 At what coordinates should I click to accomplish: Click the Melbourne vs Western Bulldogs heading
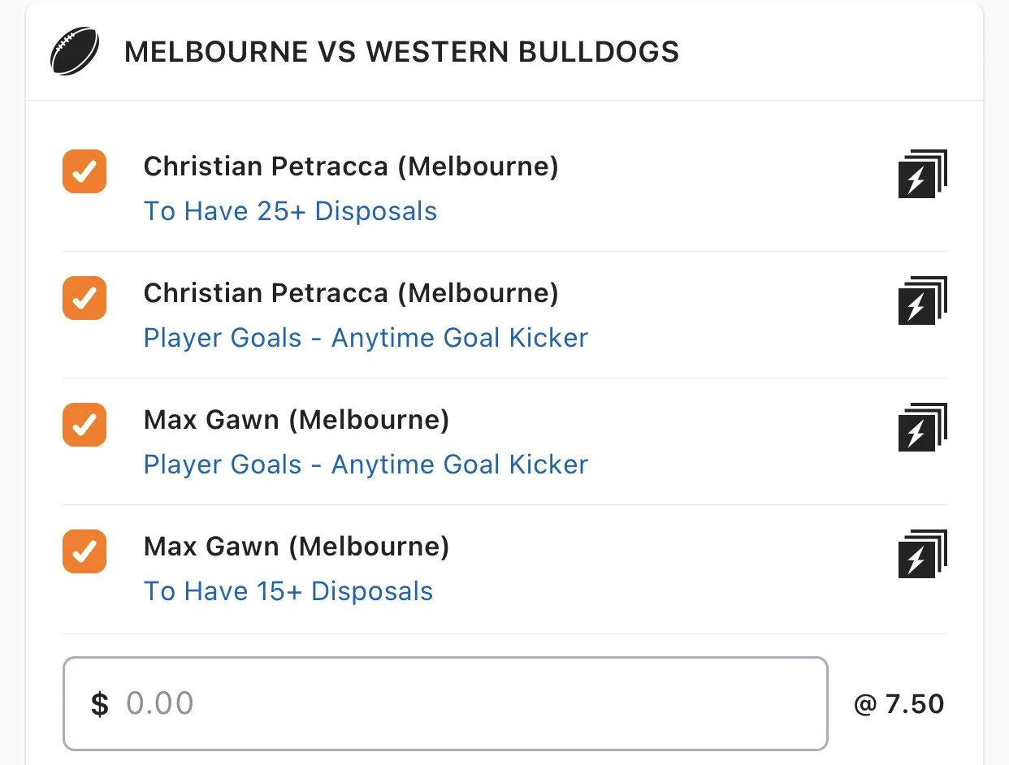coord(401,53)
